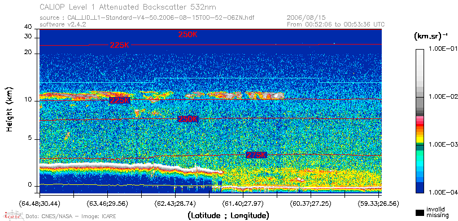The image size is (458, 221).
Task: Click the '250K' label near 8 km height
Action: tap(188, 119)
